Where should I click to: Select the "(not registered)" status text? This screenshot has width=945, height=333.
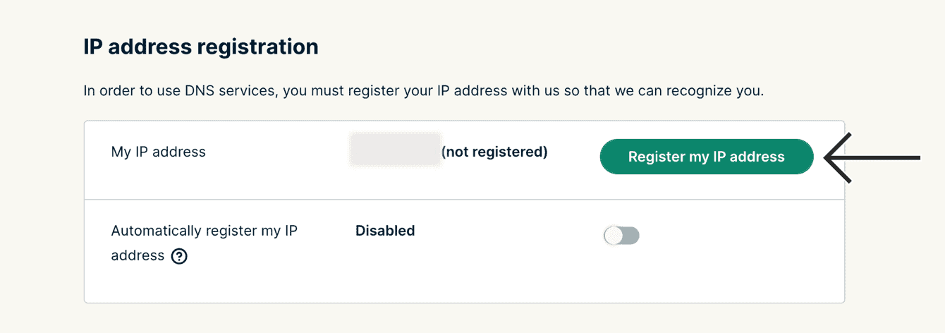[494, 152]
